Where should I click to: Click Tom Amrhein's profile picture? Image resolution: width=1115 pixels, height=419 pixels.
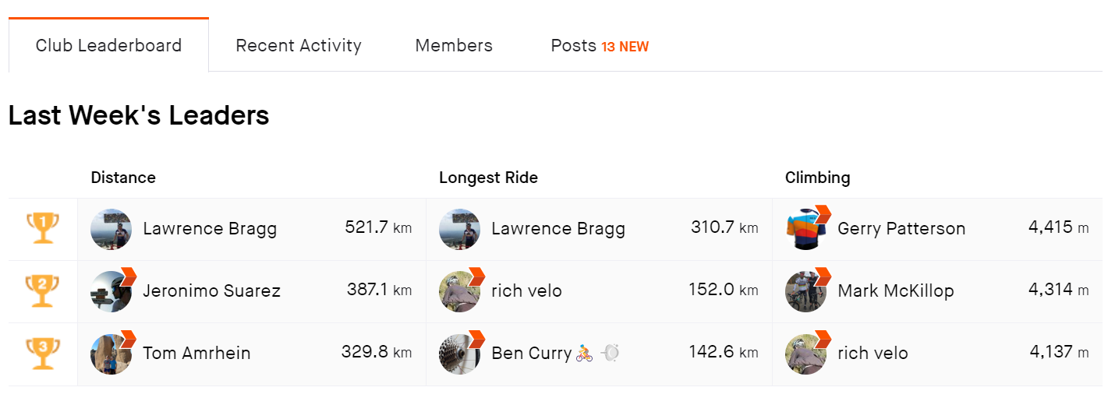111,354
